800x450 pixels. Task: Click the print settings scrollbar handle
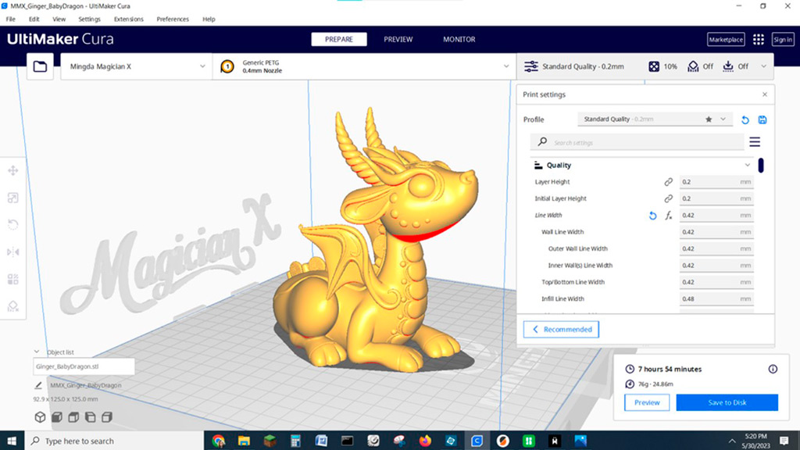761,166
